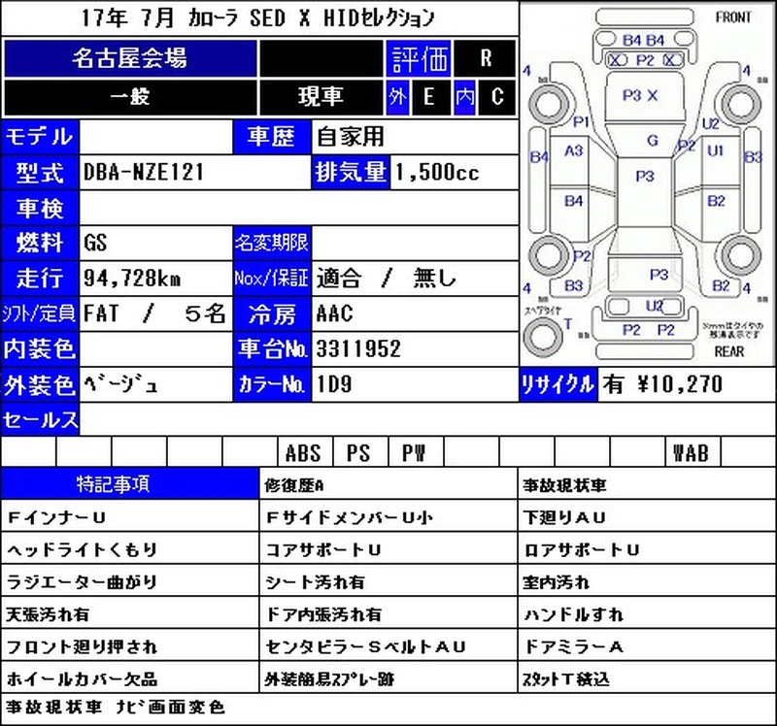Click the title '17年 7月 カローラ SED X HIDセレクション'
This screenshot has height=726, width=777.
[x=257, y=18]
